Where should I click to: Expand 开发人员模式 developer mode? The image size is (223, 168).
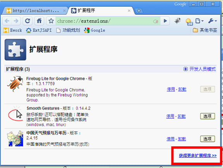199,69
